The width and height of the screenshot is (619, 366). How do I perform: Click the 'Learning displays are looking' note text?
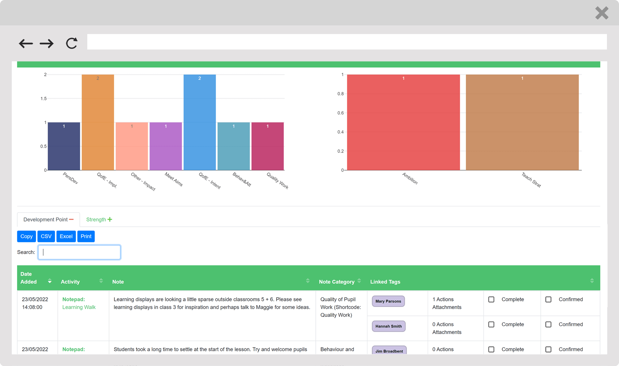[212, 303]
